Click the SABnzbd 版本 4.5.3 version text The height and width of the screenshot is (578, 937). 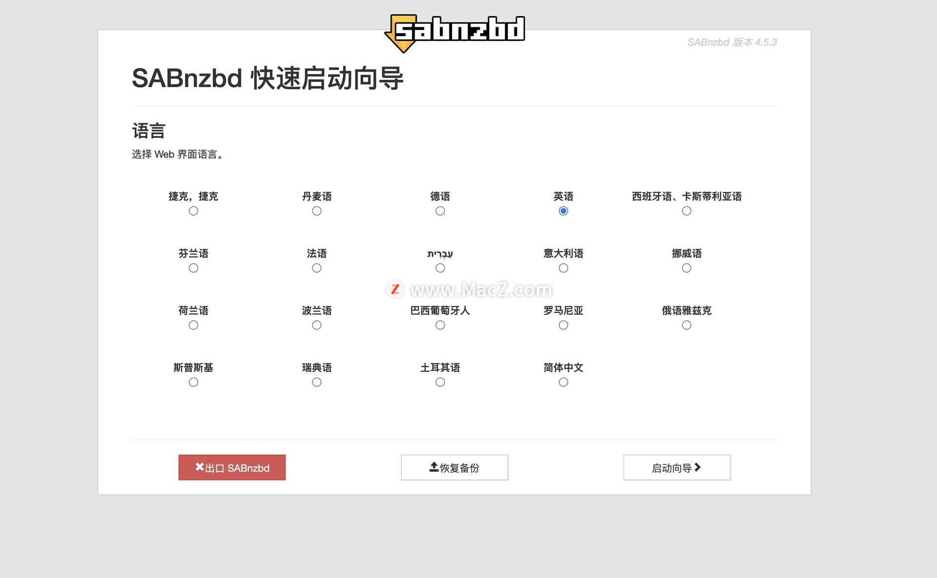732,42
